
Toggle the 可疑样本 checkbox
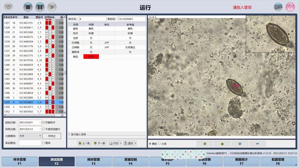44,122
